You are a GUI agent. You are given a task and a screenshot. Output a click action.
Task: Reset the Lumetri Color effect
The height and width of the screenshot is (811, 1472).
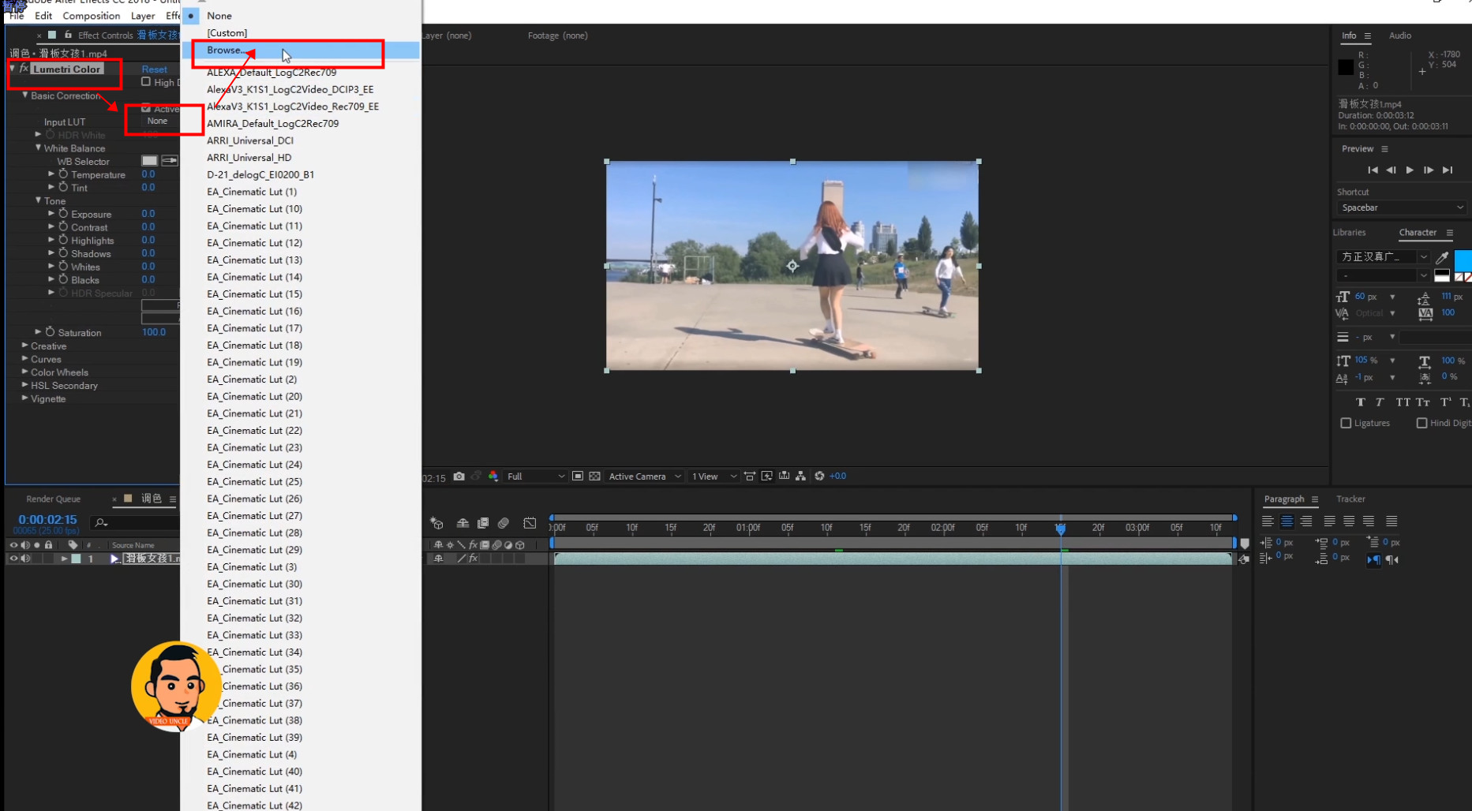tap(155, 69)
